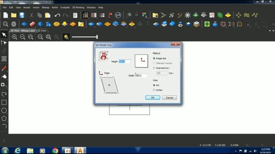
Task: Select the Image size method radio
Action: tap(154, 58)
